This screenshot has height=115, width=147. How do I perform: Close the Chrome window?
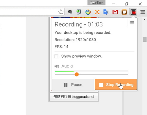140,4
